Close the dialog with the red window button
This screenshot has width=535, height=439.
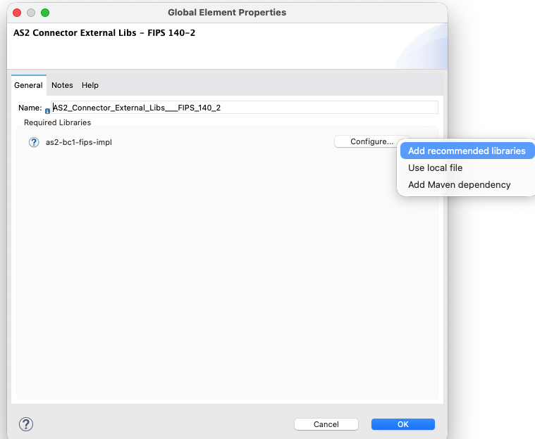(x=17, y=13)
